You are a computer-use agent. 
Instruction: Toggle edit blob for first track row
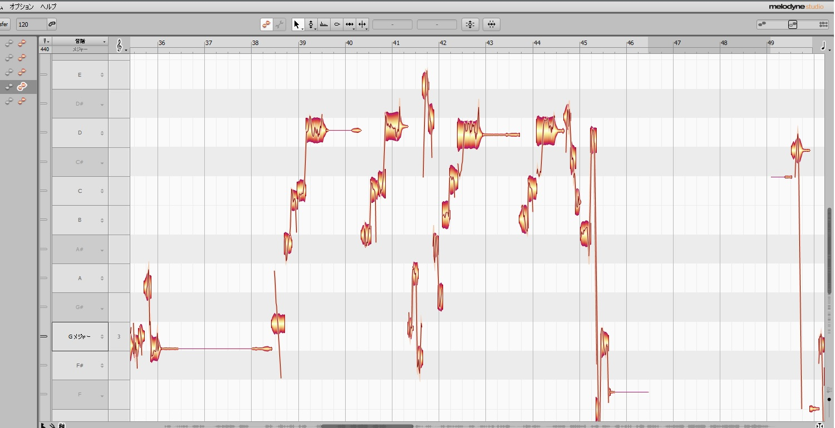point(22,43)
